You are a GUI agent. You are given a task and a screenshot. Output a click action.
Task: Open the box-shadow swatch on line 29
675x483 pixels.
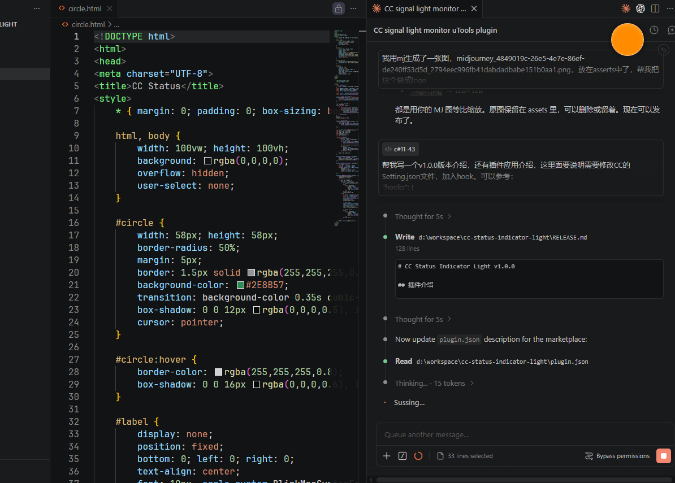point(256,385)
